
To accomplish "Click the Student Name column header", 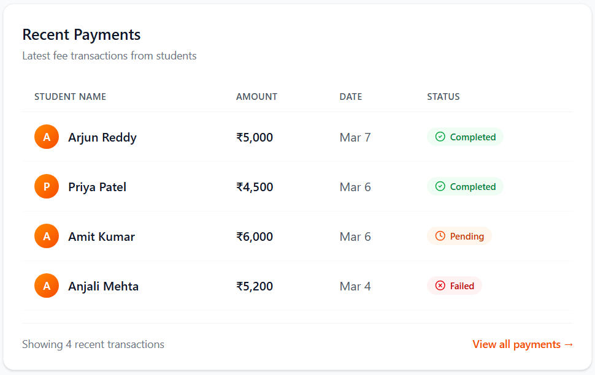I will click(70, 97).
